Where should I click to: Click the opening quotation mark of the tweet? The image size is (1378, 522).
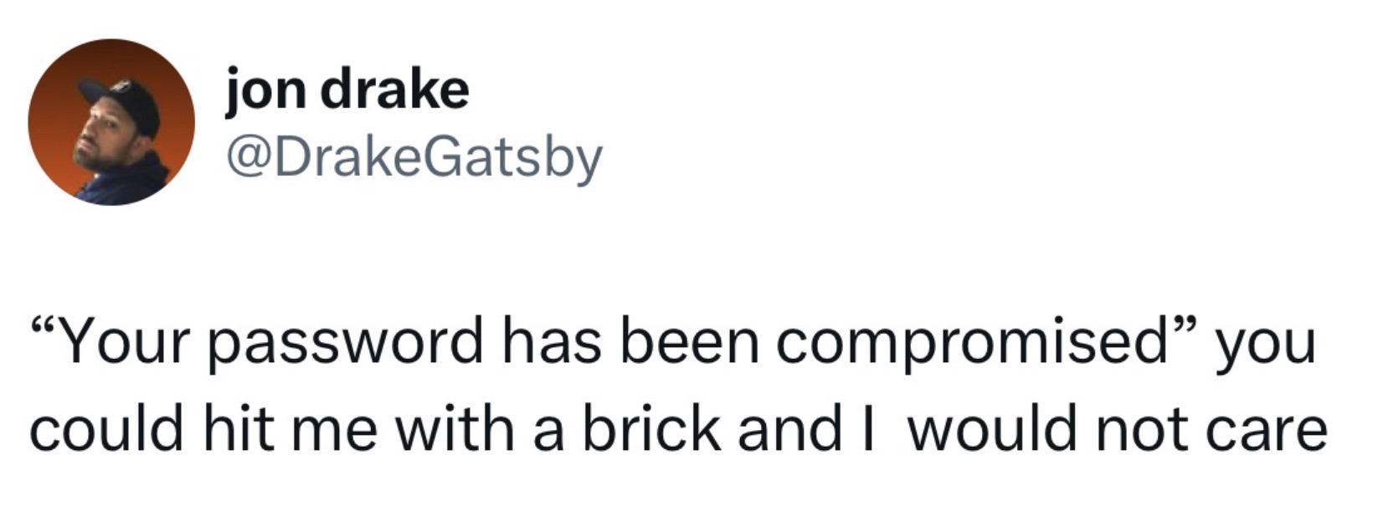tap(45, 328)
